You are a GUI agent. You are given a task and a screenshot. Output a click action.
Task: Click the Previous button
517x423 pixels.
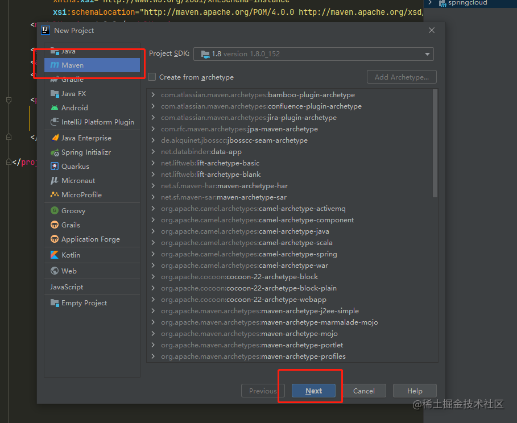pos(263,391)
